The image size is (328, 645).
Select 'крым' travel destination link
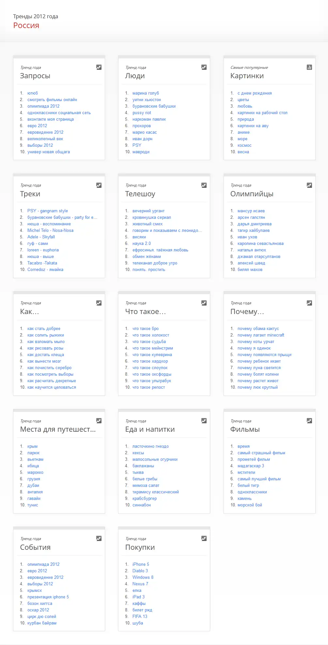[32, 446]
